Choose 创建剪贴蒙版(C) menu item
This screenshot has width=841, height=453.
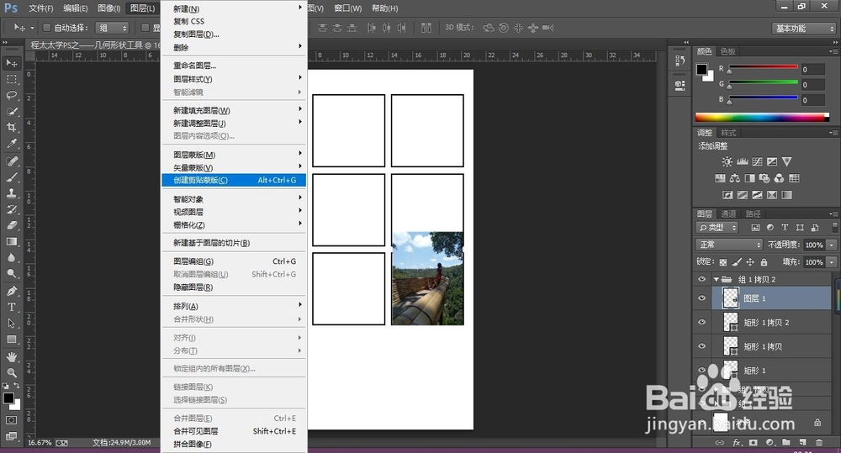[x=234, y=180]
